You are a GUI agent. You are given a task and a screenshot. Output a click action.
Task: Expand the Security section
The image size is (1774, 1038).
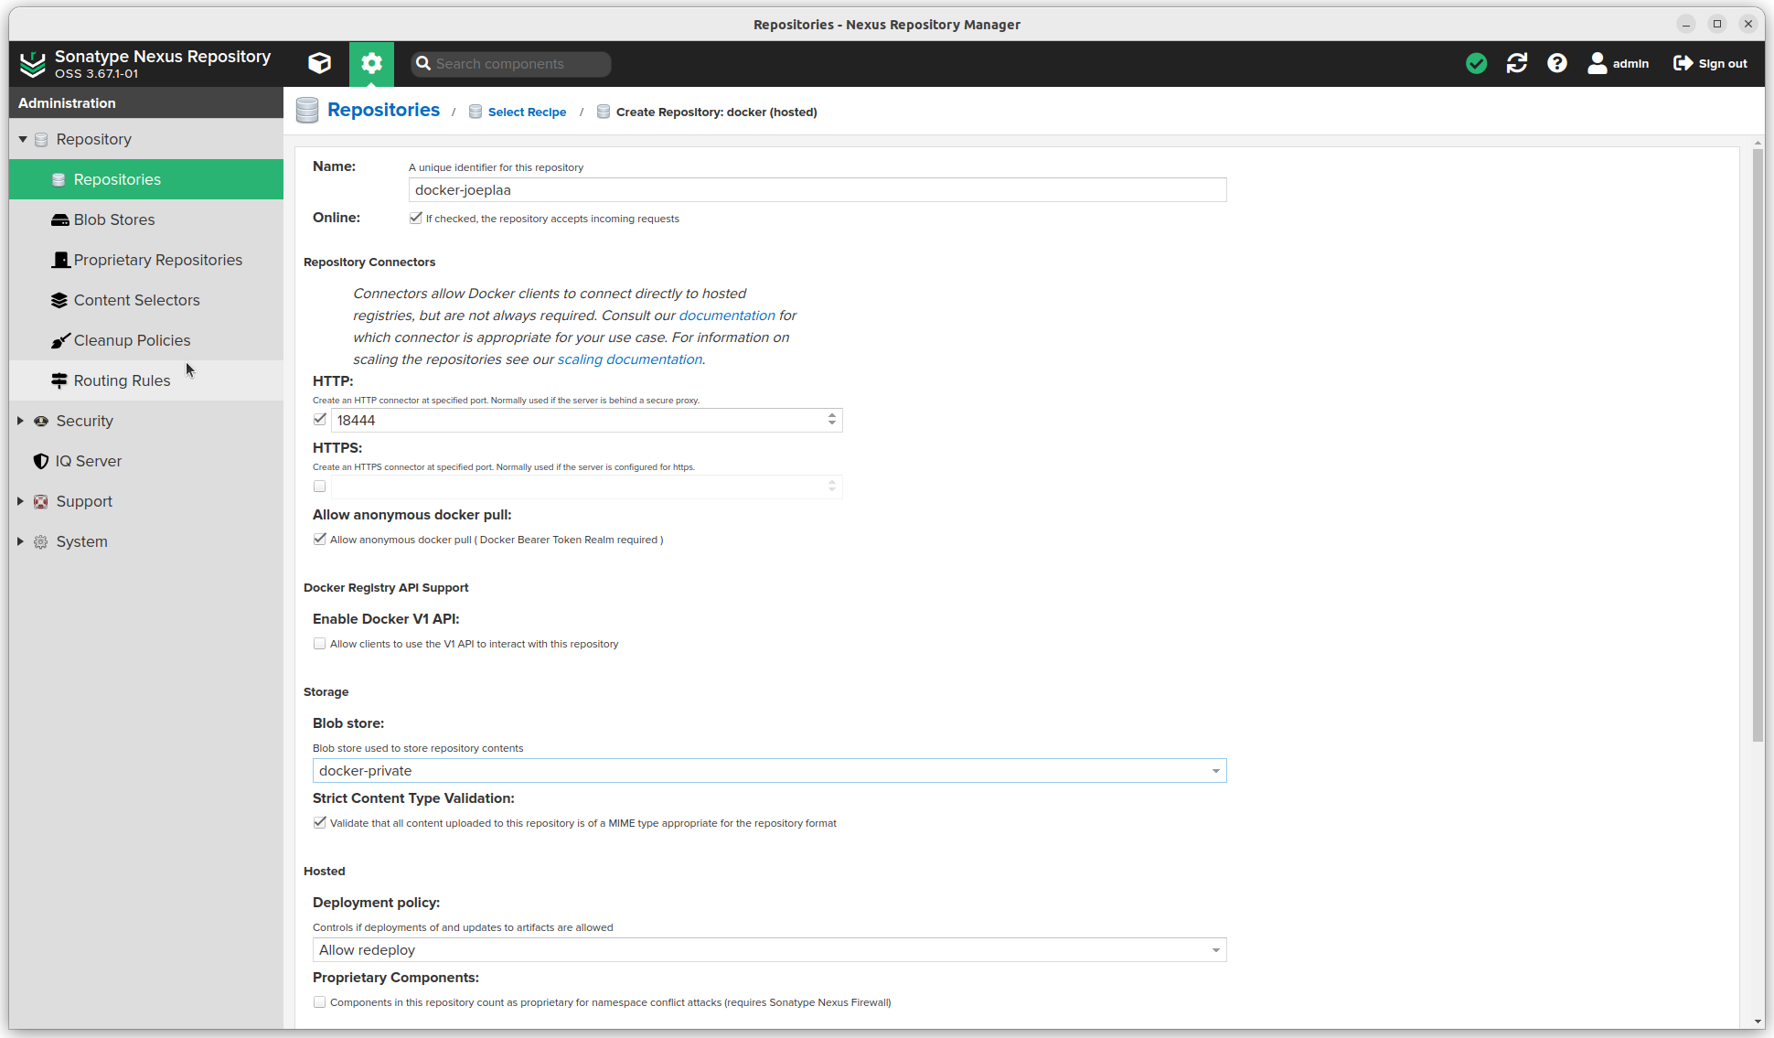click(x=20, y=421)
